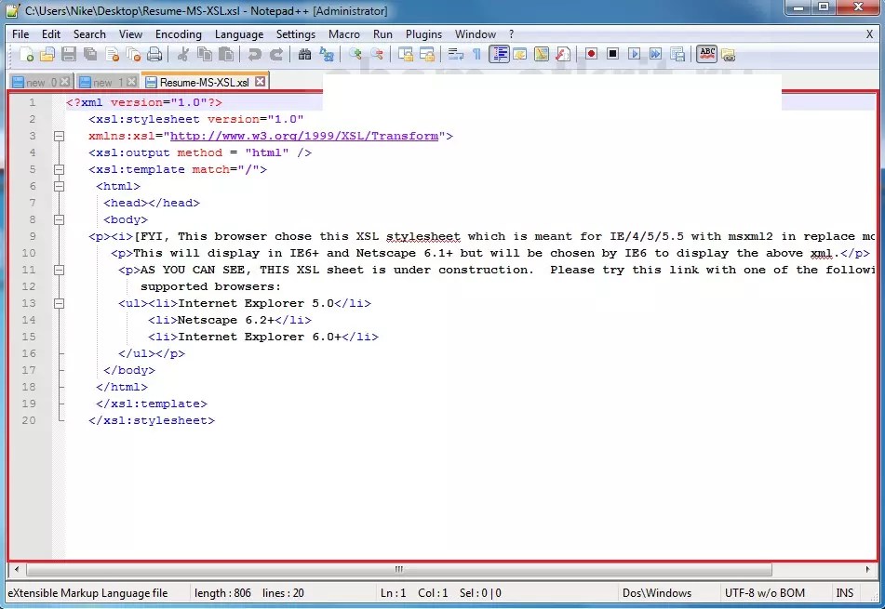Viewport: 885px width, 609px height.
Task: Close the Resume-MS-XSL.xsl tab
Action: pos(260,81)
